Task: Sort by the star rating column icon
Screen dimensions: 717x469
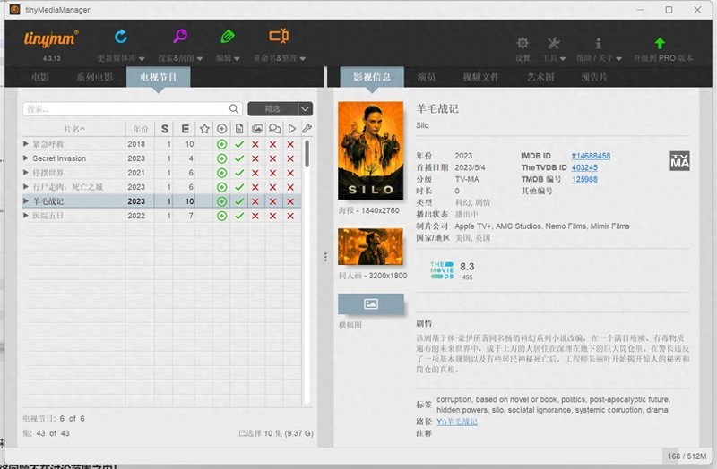Action: (x=204, y=129)
